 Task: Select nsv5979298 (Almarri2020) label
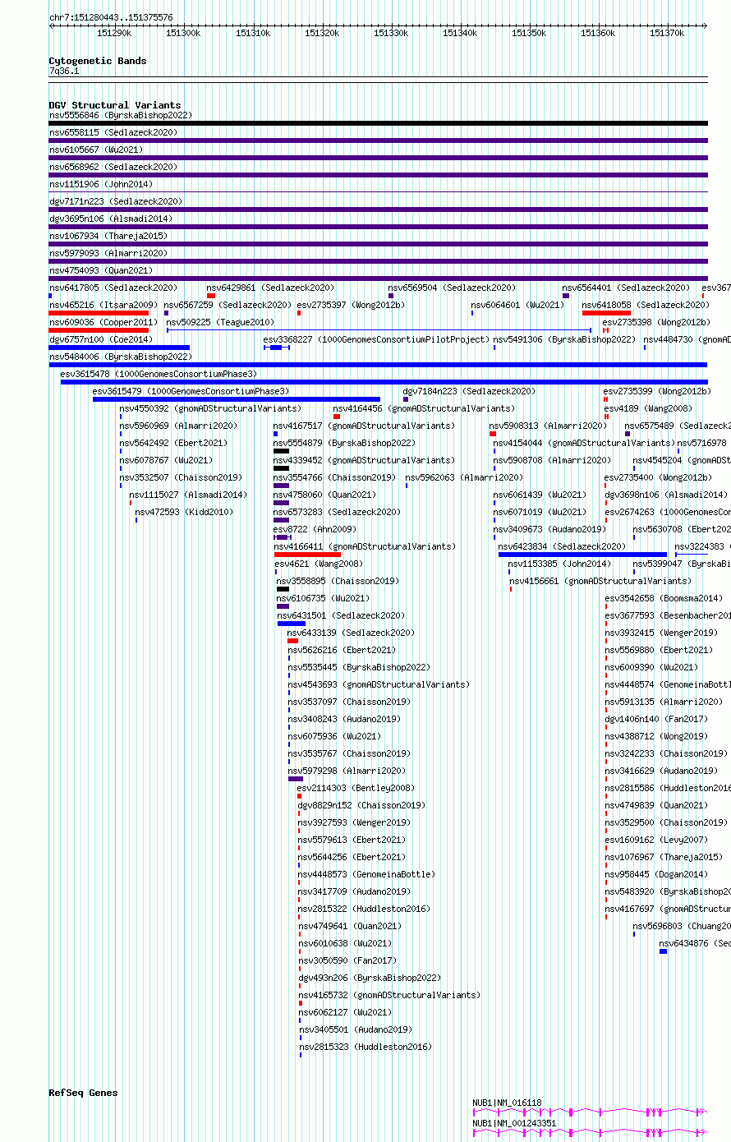point(347,771)
